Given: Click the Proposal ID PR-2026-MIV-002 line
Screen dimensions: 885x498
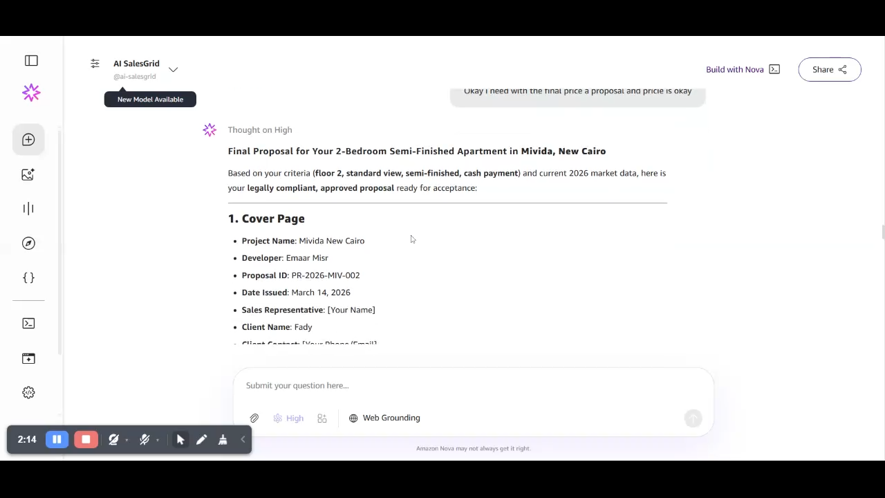Looking at the screenshot, I should [301, 275].
